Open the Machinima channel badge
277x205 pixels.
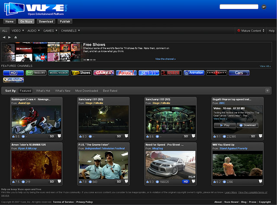[13, 80]
